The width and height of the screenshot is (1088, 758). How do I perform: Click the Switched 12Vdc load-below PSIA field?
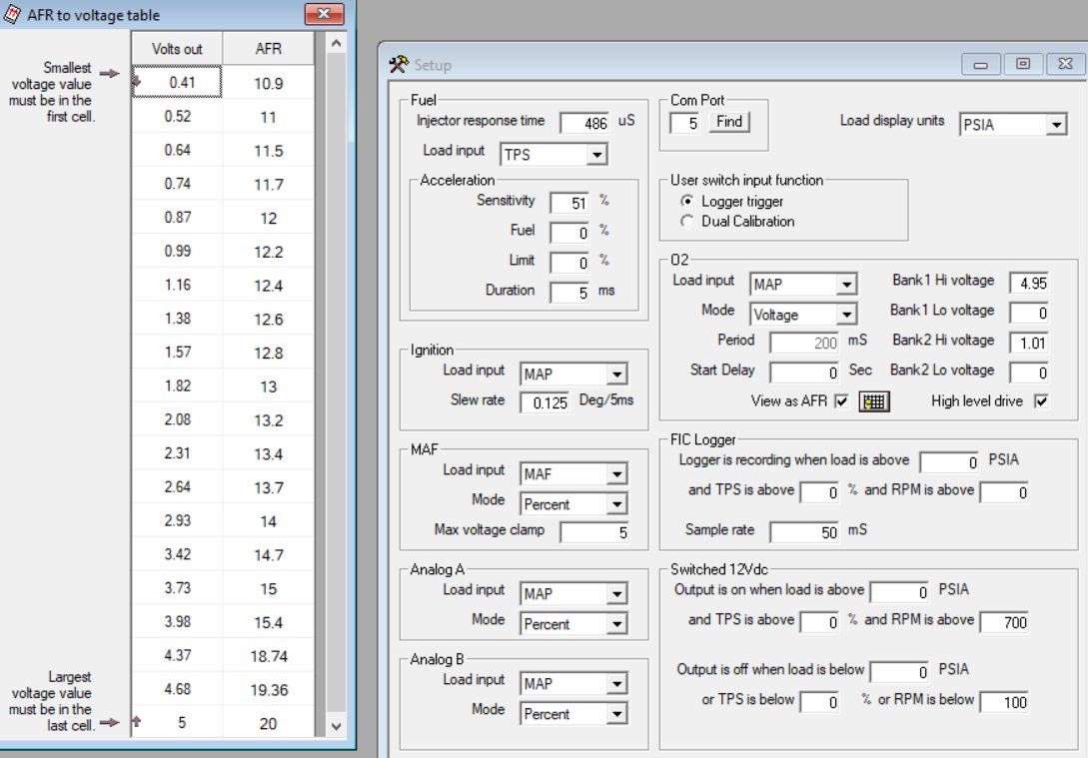coord(899,672)
